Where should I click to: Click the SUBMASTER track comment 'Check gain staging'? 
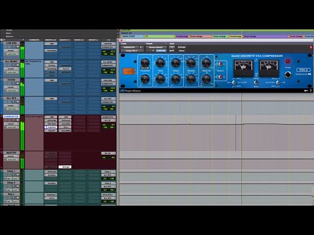click(34, 117)
